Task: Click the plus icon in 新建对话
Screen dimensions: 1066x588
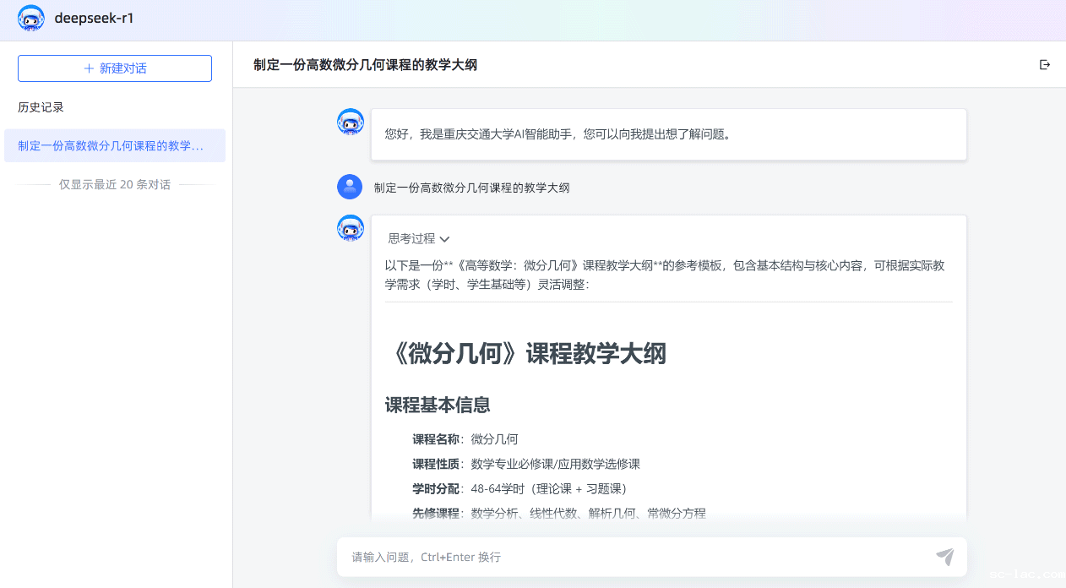Action: pos(89,68)
